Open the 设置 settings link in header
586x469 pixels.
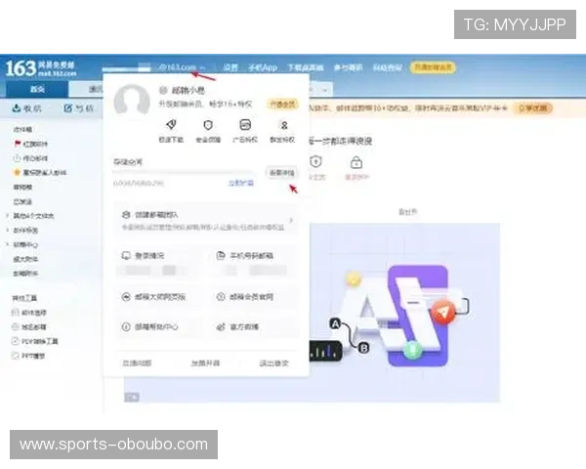tap(230, 67)
